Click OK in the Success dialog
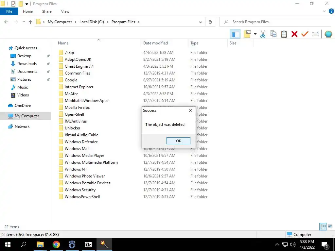This screenshot has height=251, width=335. pyautogui.click(x=178, y=141)
